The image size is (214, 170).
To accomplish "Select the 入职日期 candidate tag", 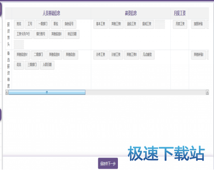I will 47,65.
